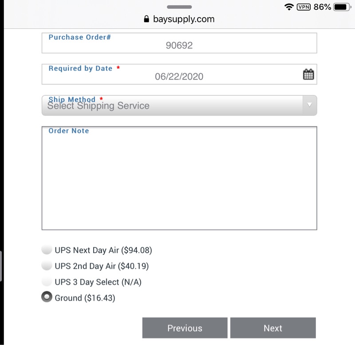
Task: Tap the 86% battery percentage text
Action: click(322, 7)
